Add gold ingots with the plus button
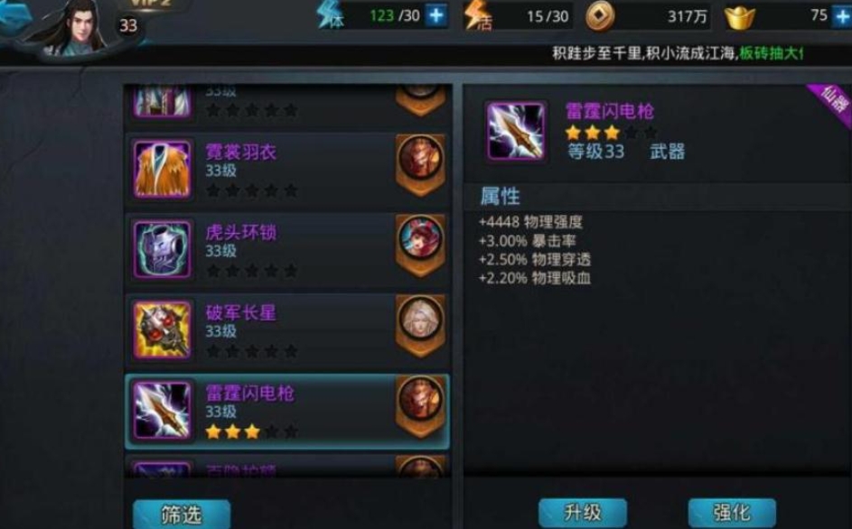 click(842, 16)
